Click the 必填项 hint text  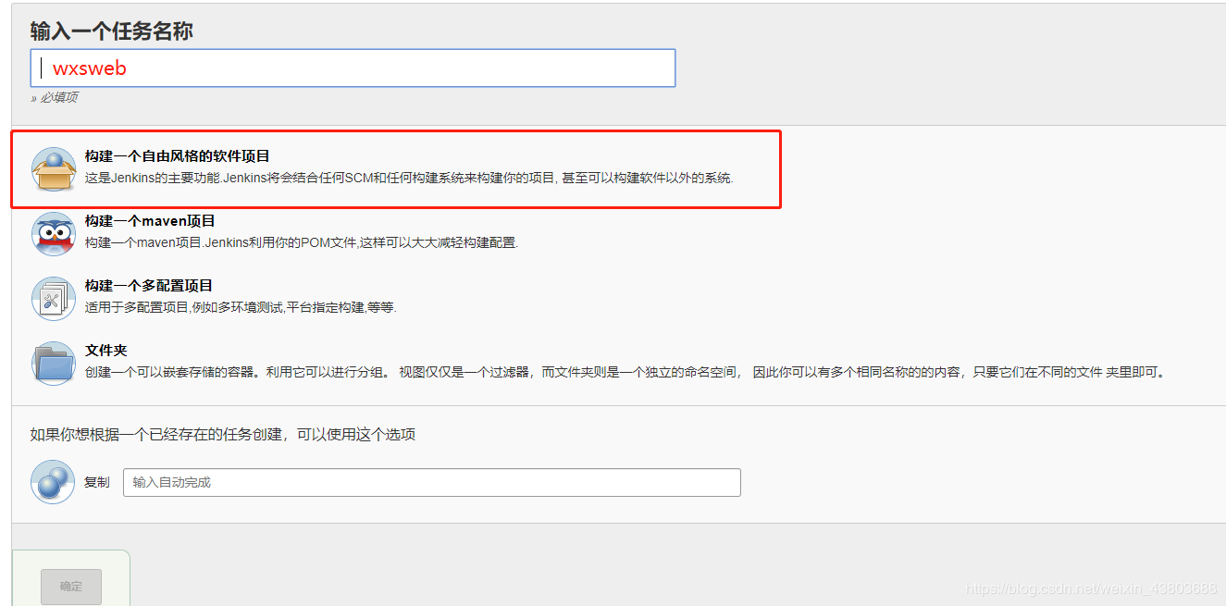(x=55, y=97)
